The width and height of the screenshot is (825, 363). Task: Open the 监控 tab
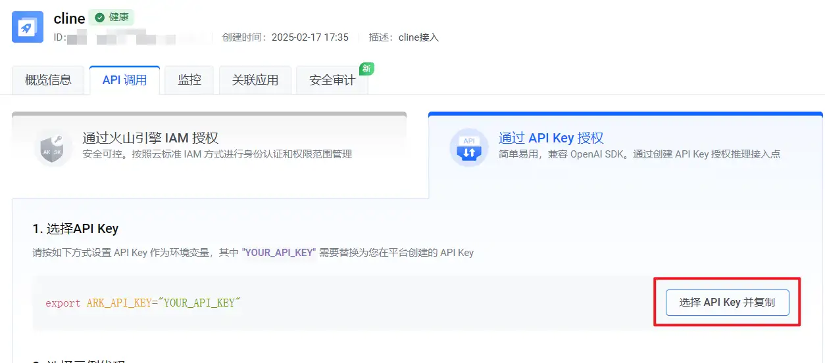tap(189, 80)
